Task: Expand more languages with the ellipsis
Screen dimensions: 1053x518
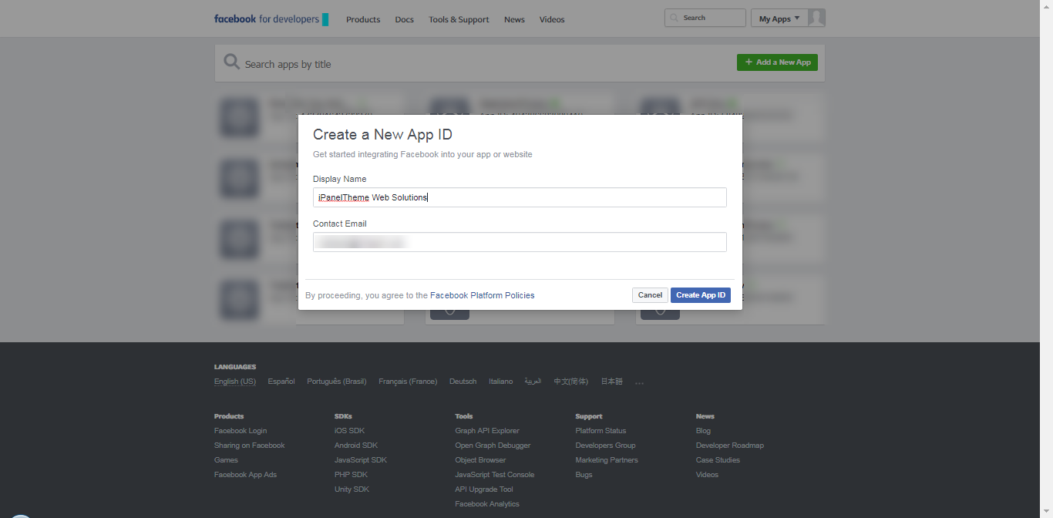Action: 639,382
